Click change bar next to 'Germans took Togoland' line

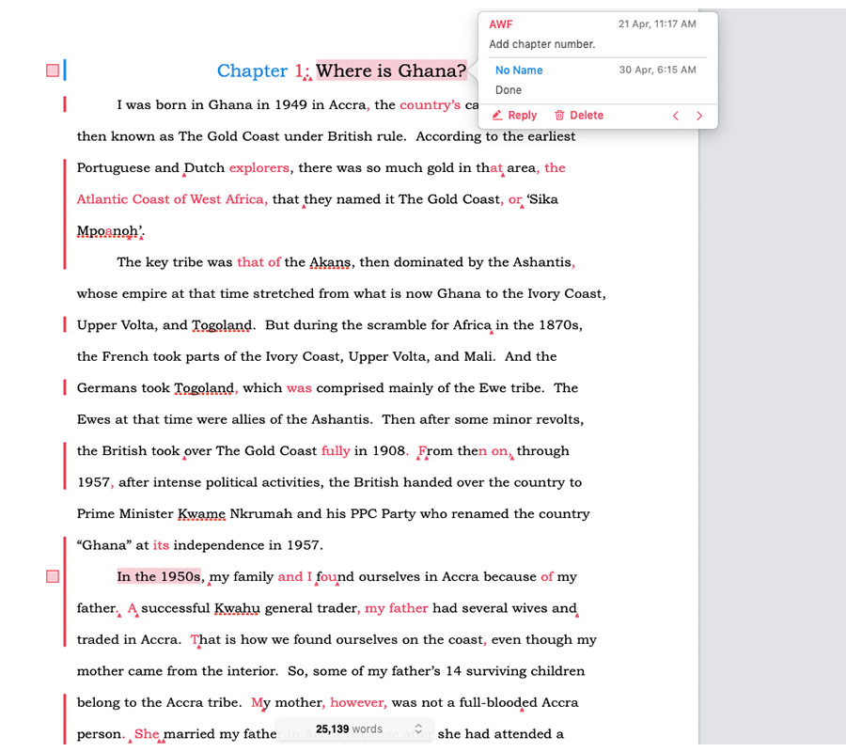click(64, 387)
